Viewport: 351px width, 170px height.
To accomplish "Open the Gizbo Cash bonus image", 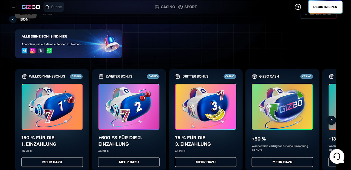I will pyautogui.click(x=282, y=107).
